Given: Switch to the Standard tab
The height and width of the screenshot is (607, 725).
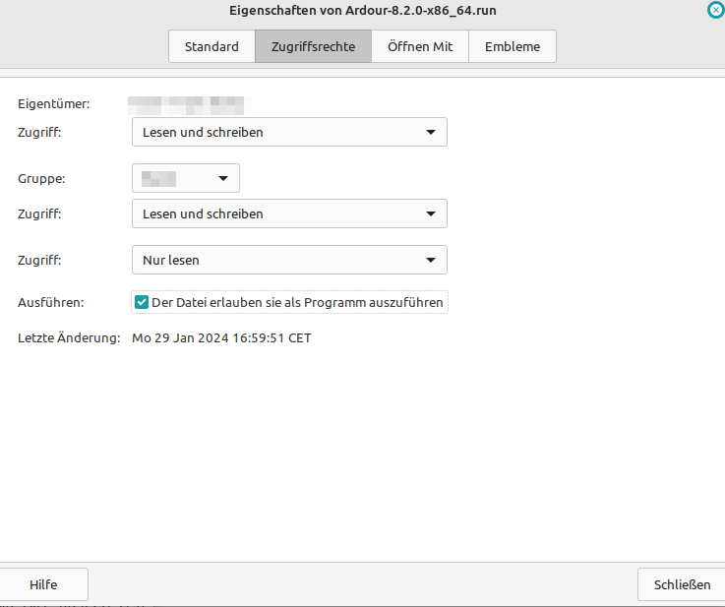Looking at the screenshot, I should pyautogui.click(x=211, y=46).
